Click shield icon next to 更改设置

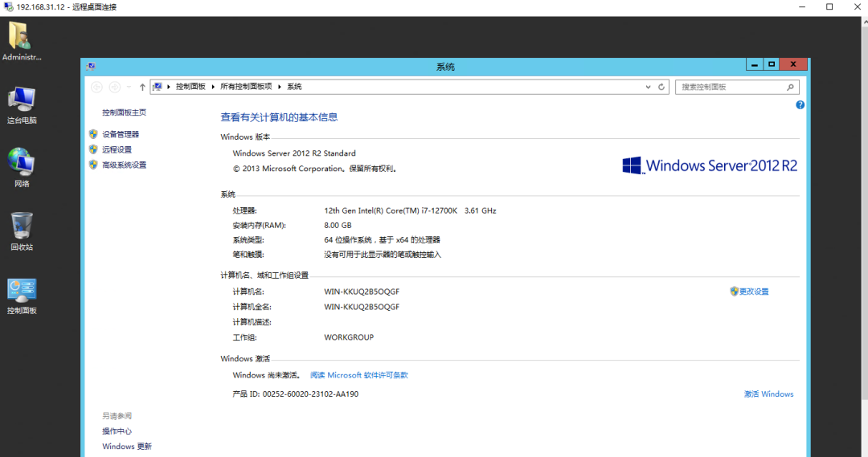coord(734,292)
